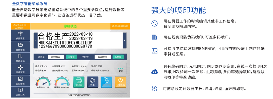
Task: Click the blue nozzle cleaning bottle button
Action: click(106, 82)
